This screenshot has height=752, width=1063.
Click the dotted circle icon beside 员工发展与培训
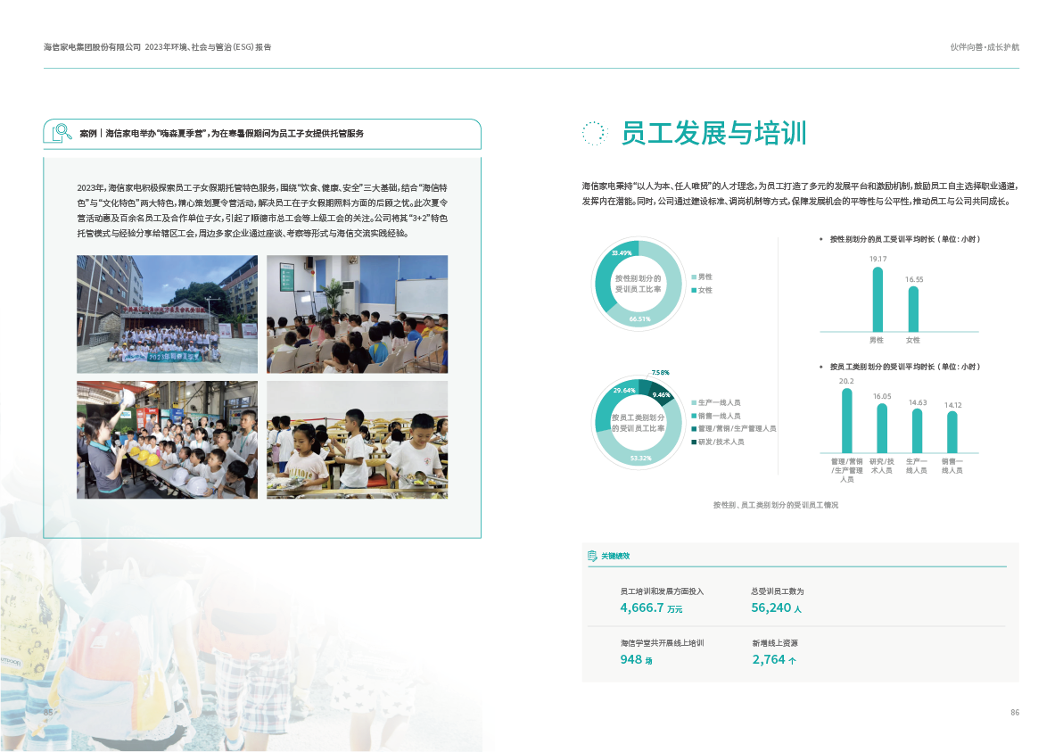click(594, 134)
